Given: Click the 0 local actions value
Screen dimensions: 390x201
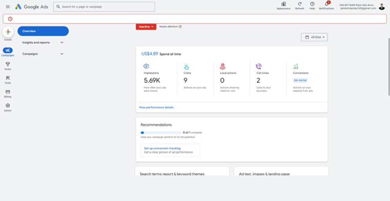Looking at the screenshot, I should point(222,80).
